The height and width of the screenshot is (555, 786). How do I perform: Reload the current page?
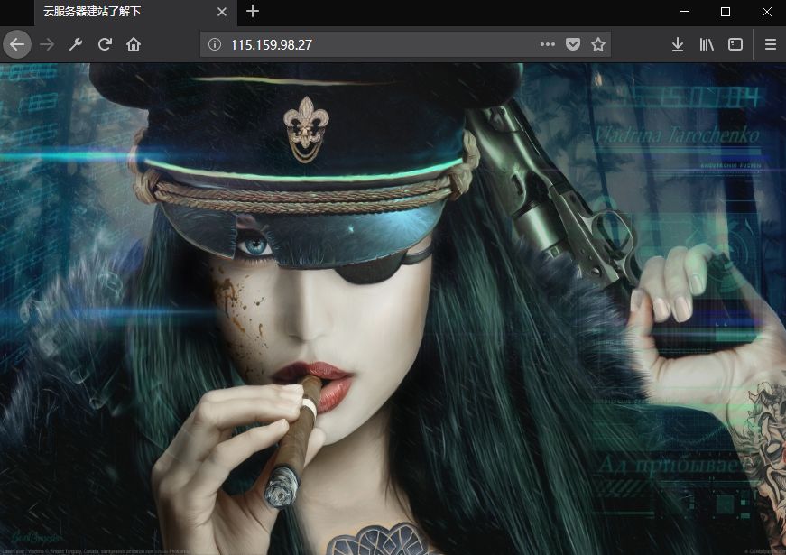[x=105, y=44]
